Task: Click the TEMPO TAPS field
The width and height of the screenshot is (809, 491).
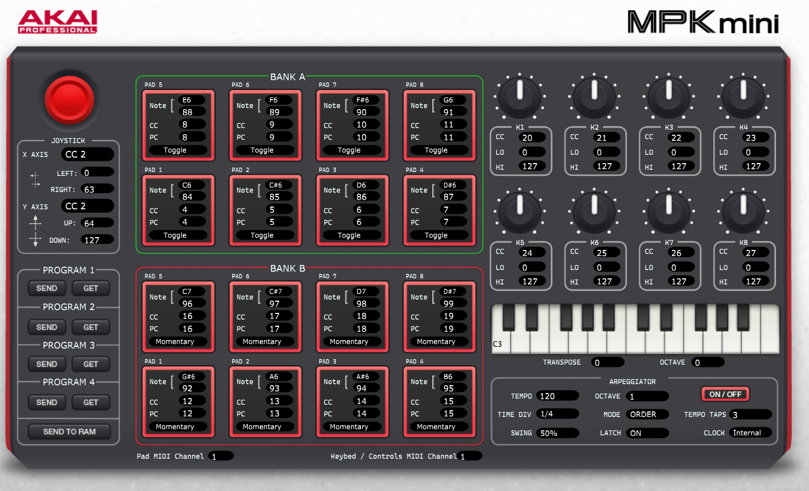Action: tap(750, 415)
